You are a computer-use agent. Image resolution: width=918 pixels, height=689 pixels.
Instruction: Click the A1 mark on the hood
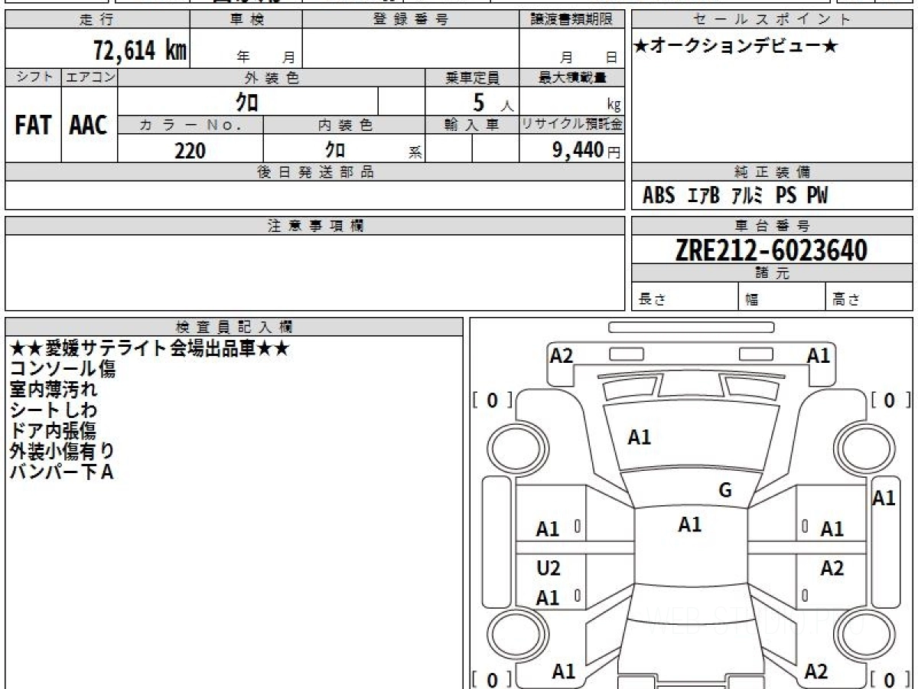pos(640,437)
